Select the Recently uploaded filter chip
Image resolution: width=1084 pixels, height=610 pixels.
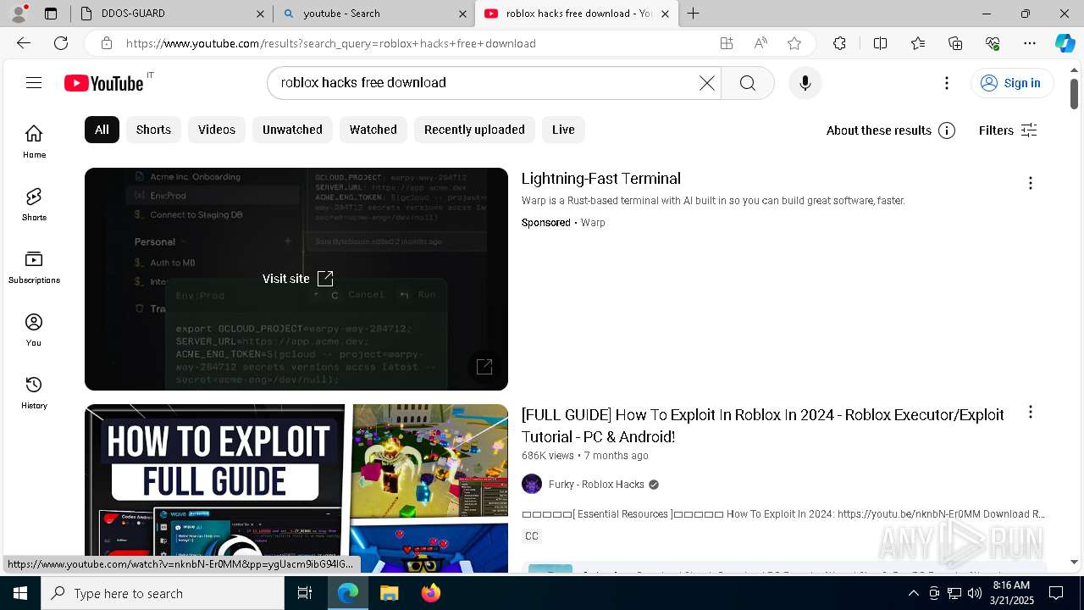(x=474, y=130)
